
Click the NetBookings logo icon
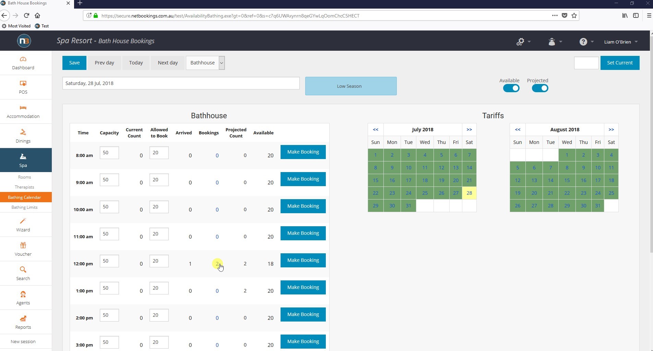click(x=24, y=41)
